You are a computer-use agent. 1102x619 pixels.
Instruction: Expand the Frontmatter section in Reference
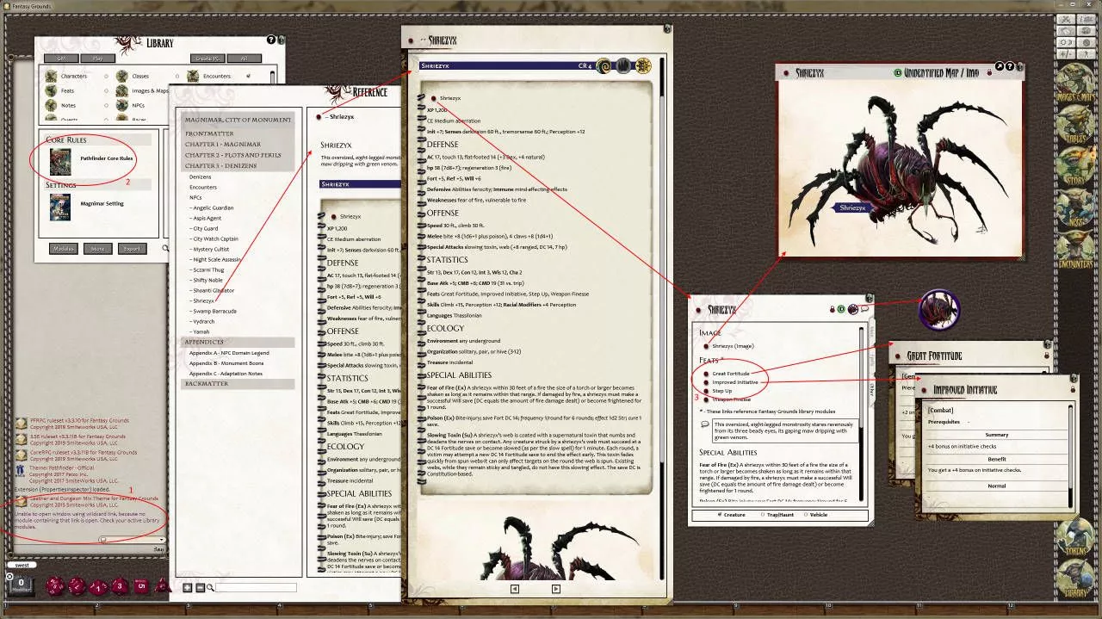pyautogui.click(x=208, y=133)
